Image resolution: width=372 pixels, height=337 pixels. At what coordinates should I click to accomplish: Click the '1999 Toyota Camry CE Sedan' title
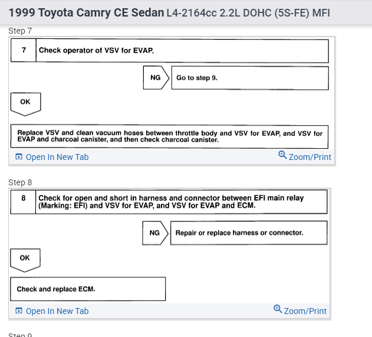[87, 12]
